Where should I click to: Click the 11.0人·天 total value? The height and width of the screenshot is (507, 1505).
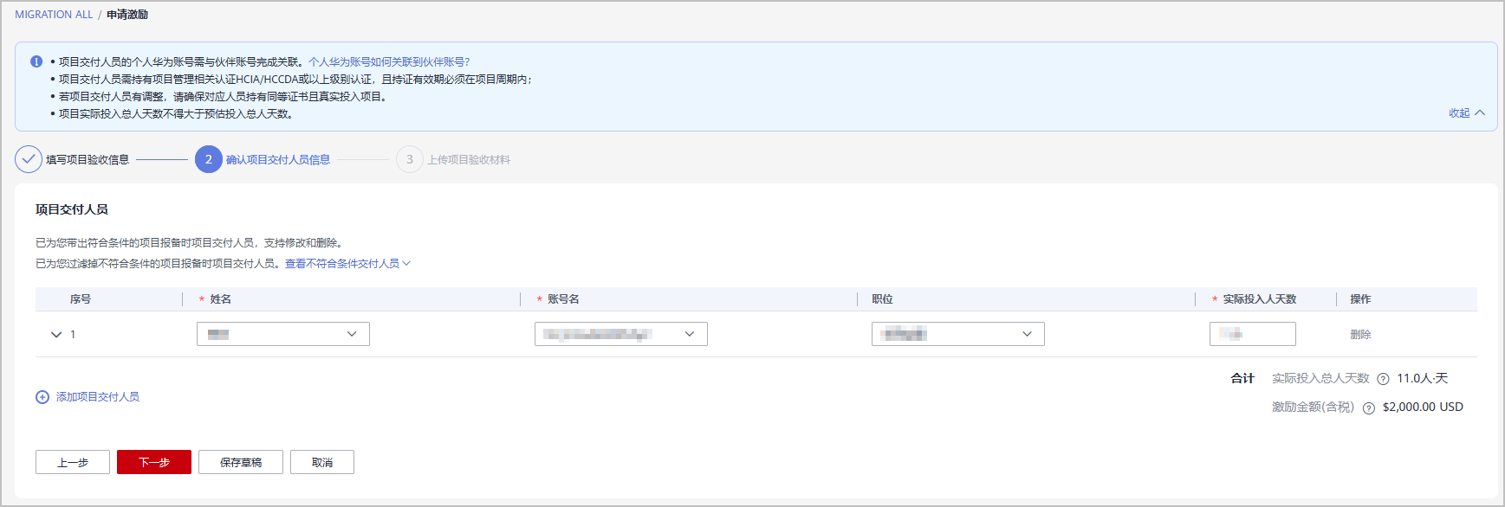point(1422,378)
